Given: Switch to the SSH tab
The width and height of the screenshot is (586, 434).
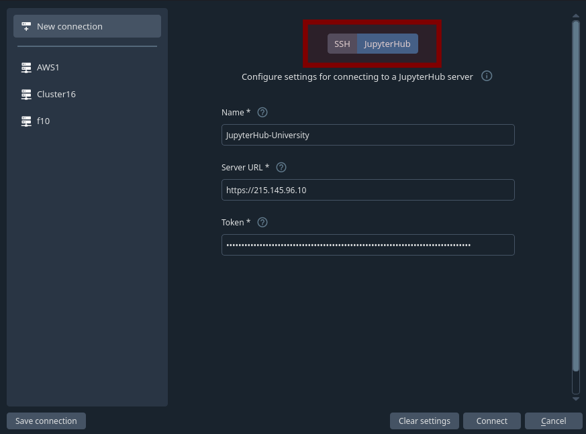Looking at the screenshot, I should (342, 44).
